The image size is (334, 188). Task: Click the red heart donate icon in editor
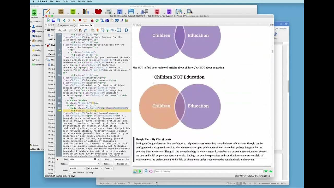tap(80, 20)
